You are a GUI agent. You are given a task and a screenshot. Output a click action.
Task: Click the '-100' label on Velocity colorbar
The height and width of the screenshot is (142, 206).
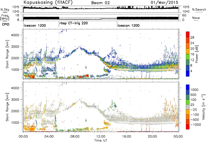[195, 115]
